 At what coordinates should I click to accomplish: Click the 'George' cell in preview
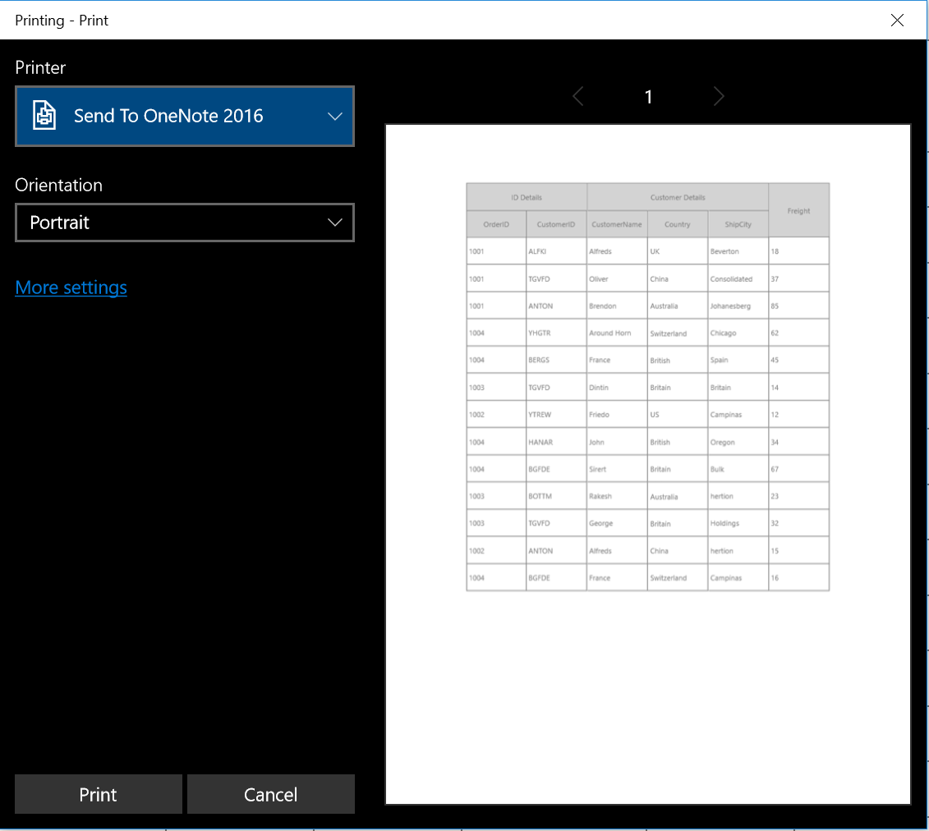[x=617, y=524]
